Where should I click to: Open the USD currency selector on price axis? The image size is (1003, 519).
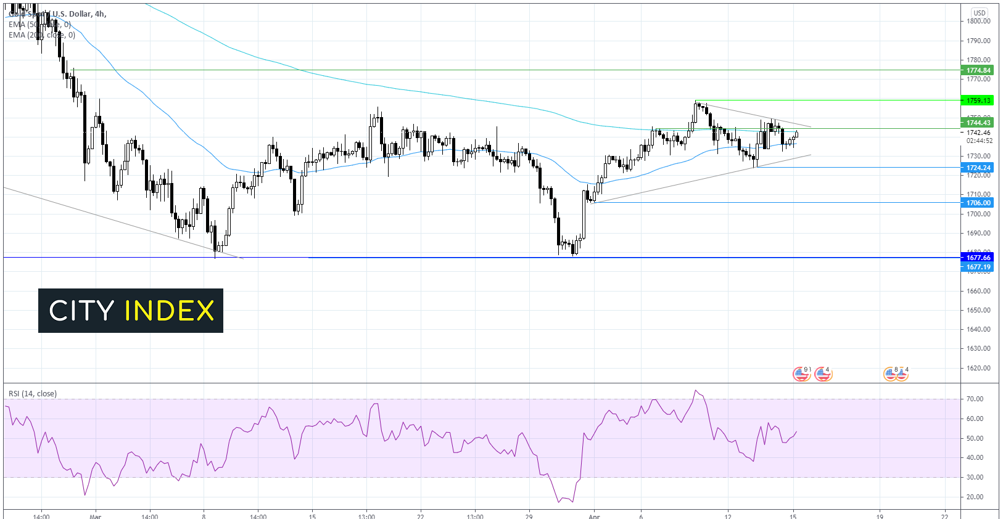[x=980, y=12]
